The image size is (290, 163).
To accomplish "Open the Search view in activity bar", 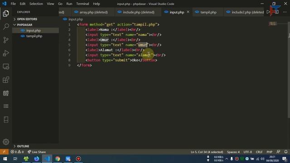I will tap(6, 27).
